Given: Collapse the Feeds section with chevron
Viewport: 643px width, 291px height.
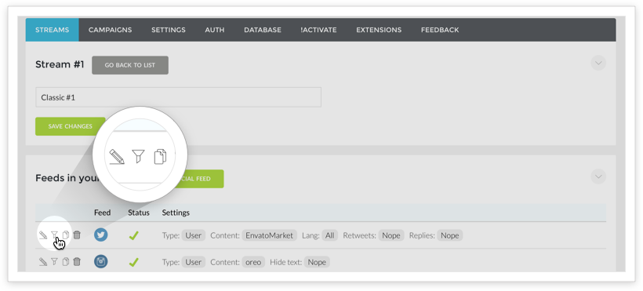Looking at the screenshot, I should 598,176.
